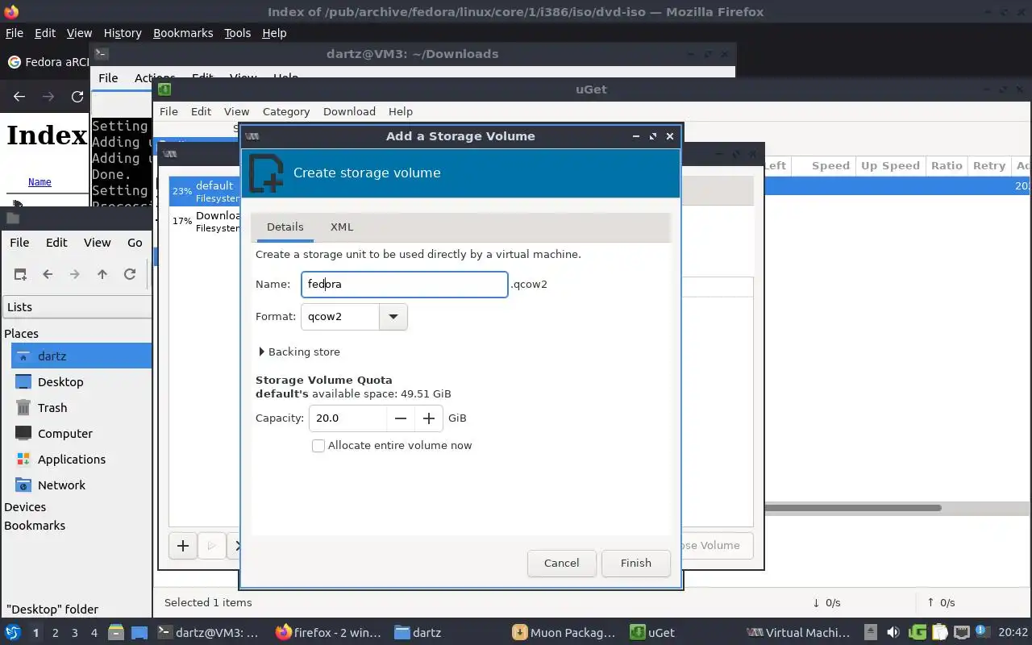Image resolution: width=1032 pixels, height=645 pixels.
Task: Switch to Virtual Machine Manager taskbar entry
Action: [x=798, y=633]
